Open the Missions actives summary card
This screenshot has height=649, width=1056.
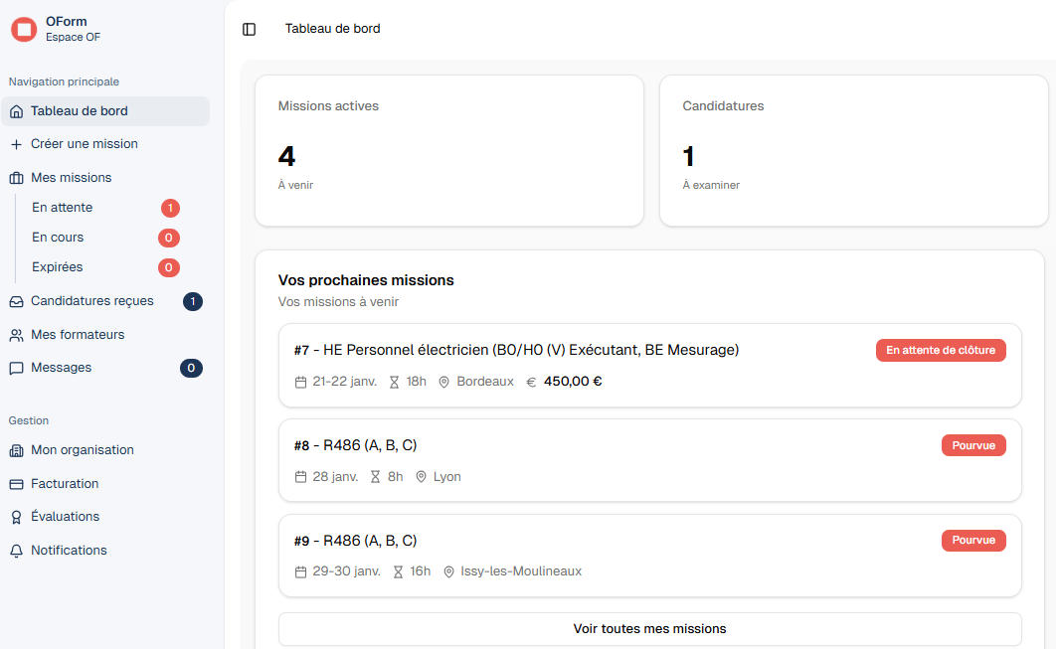point(448,150)
